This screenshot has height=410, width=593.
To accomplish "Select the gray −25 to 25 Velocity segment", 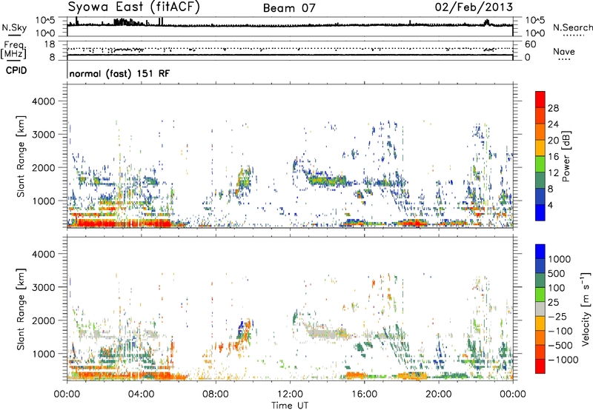I will 540,309.
